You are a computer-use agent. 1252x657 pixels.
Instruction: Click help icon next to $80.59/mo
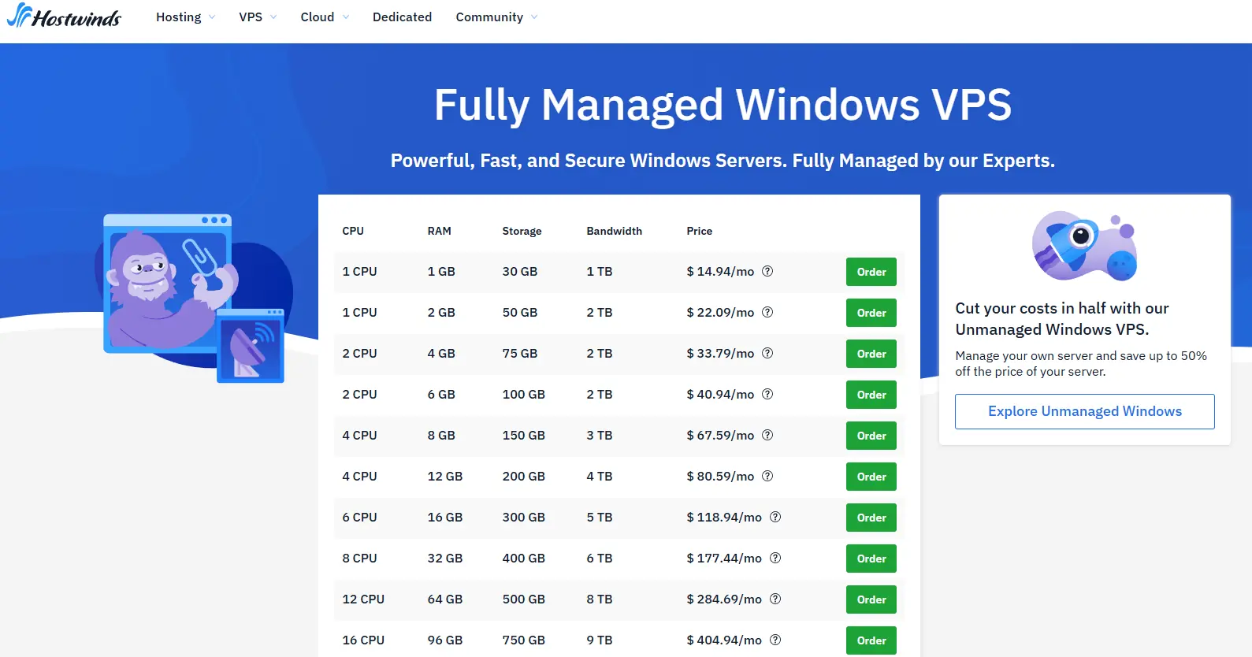[767, 476]
